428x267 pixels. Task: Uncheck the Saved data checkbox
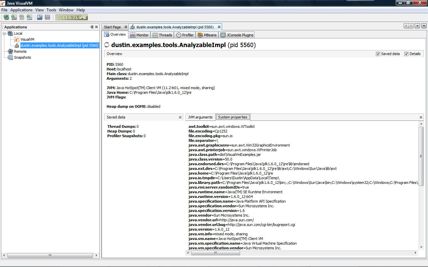(x=378, y=54)
